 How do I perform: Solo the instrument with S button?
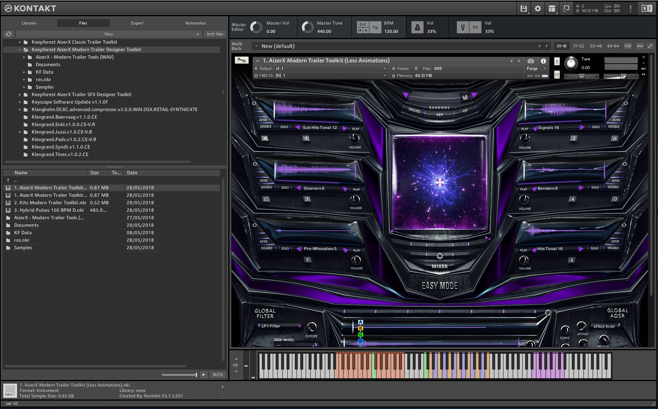pos(557,62)
